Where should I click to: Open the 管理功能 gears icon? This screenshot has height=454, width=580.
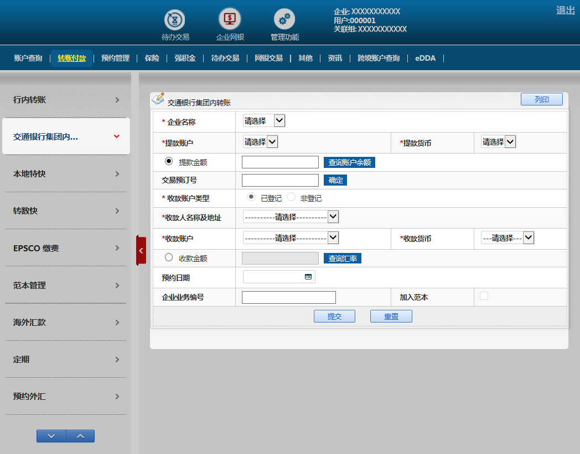pos(284,19)
